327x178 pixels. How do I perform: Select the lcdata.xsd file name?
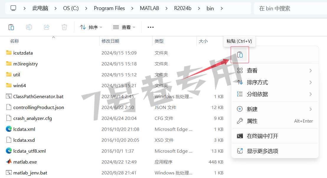pyautogui.click(x=24, y=140)
